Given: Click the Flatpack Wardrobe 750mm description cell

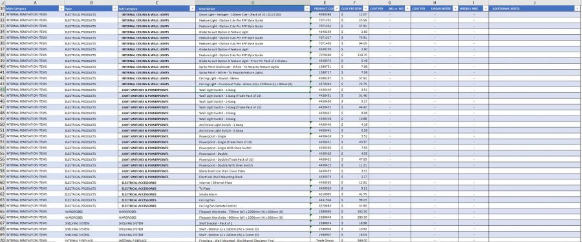Looking at the screenshot, I should 253,211.
